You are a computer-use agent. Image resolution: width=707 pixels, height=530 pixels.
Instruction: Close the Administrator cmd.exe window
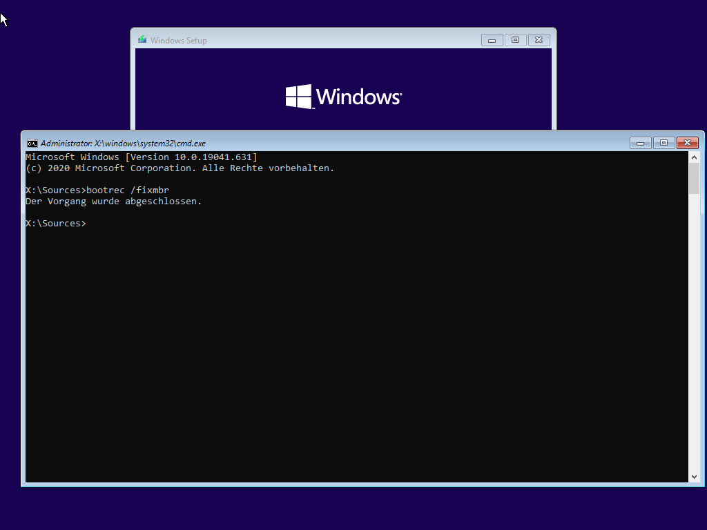[x=687, y=143]
